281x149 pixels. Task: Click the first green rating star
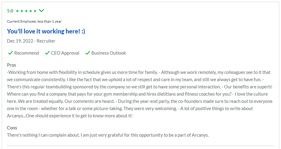tap(17, 11)
